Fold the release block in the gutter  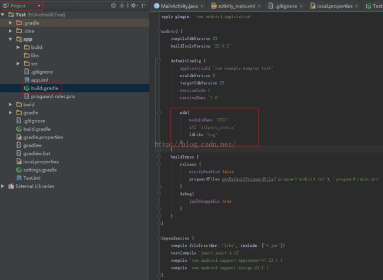159,164
